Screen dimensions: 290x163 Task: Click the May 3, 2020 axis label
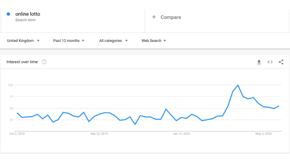click(x=264, y=134)
